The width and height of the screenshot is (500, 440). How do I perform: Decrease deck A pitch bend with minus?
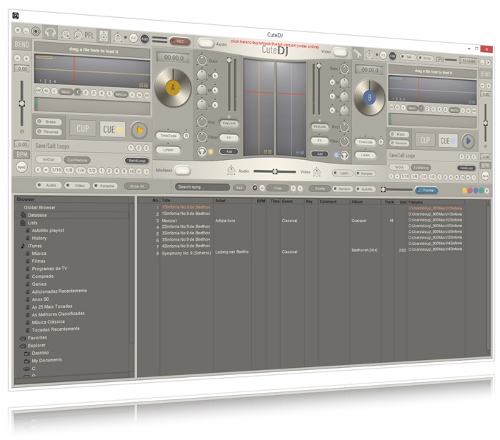tap(18, 58)
